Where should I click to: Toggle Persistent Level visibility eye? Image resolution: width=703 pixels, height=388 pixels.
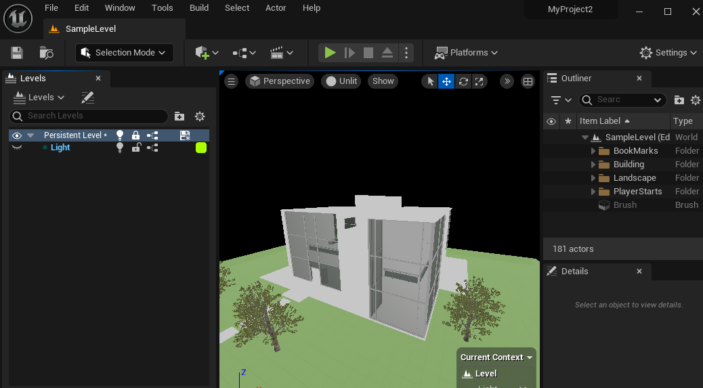tap(16, 135)
